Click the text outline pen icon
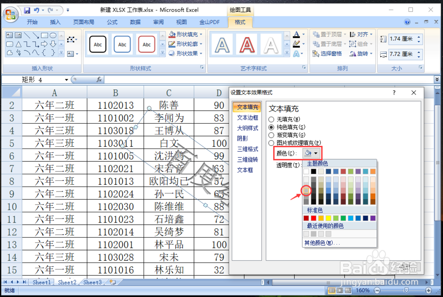 [x=296, y=44]
